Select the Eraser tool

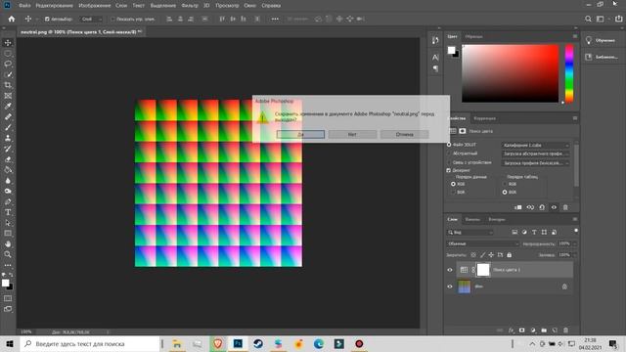coord(8,159)
